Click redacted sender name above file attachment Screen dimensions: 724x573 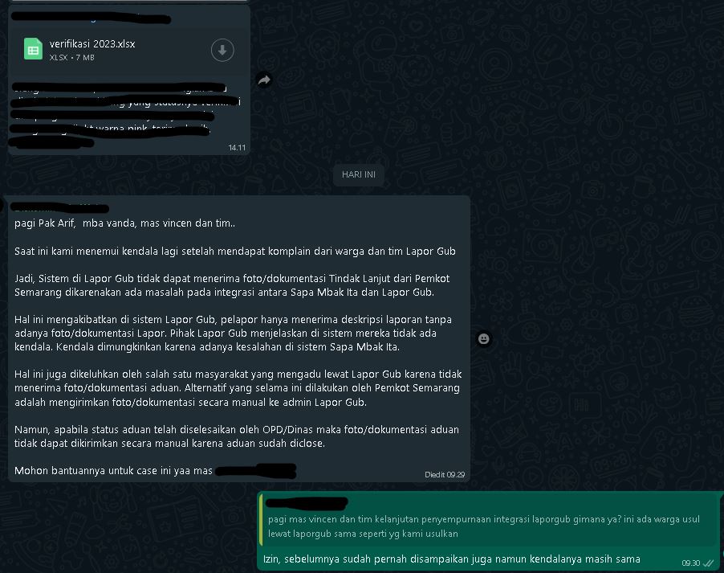click(x=91, y=19)
